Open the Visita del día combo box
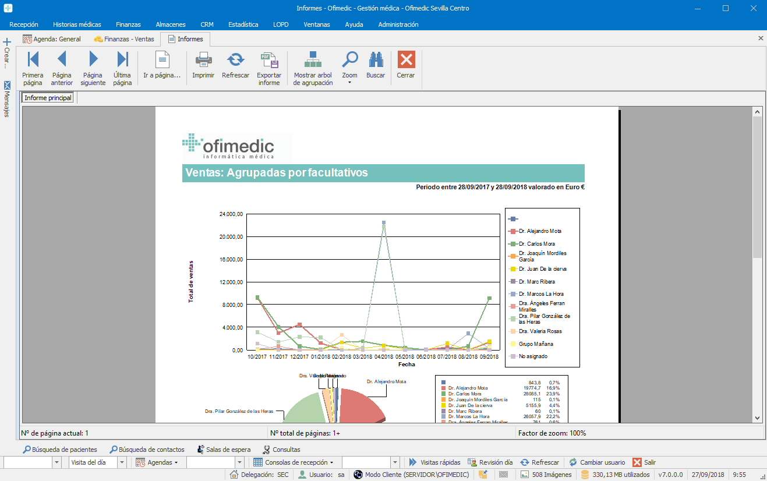Viewport: 767px width, 481px height. 122,462
